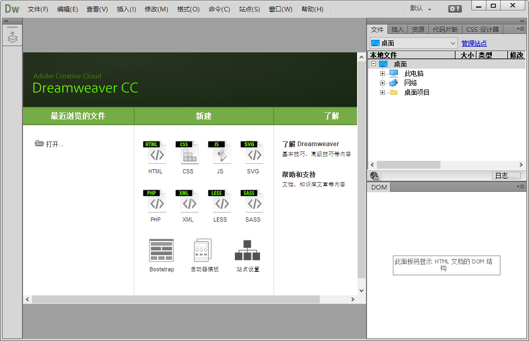Switch to the 插入 panel tab
529x341 pixels.
coord(397,30)
